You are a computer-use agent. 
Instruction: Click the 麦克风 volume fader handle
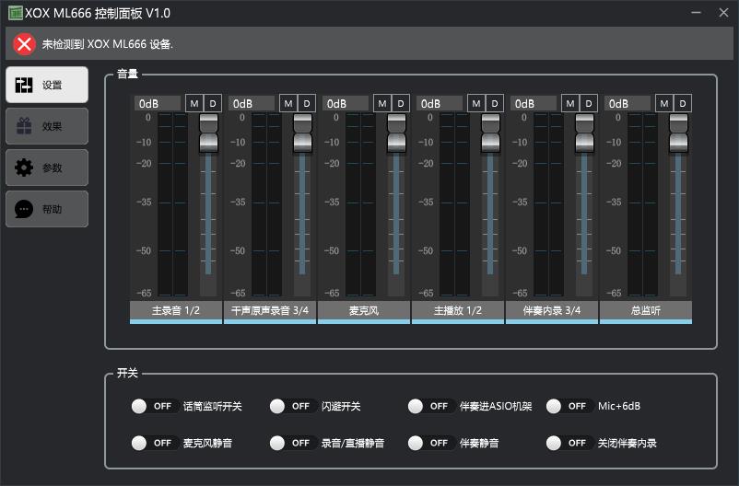click(x=396, y=133)
